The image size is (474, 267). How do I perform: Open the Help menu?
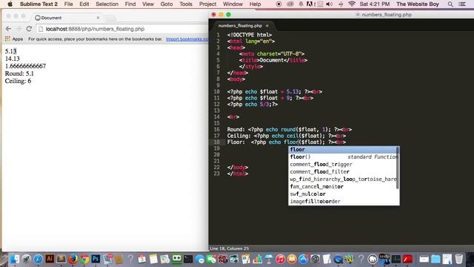coord(255,4)
